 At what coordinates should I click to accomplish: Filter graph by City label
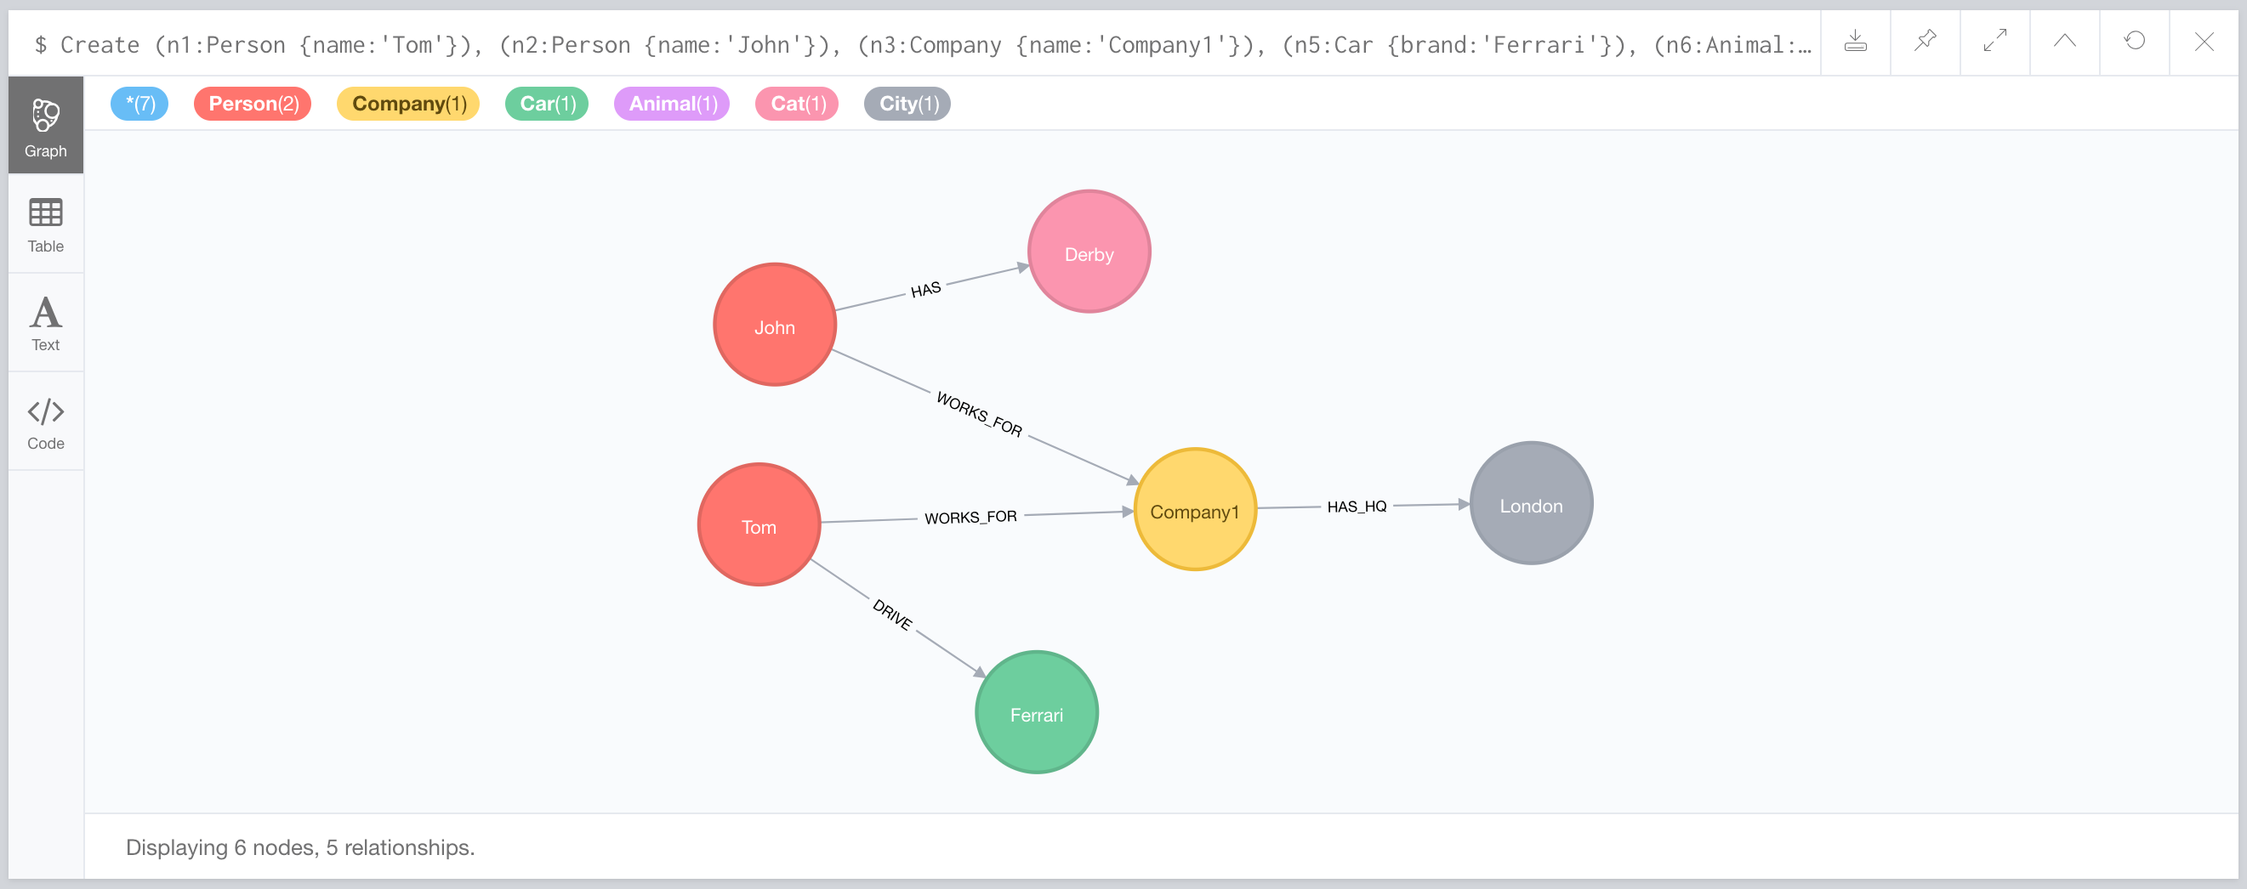(907, 103)
